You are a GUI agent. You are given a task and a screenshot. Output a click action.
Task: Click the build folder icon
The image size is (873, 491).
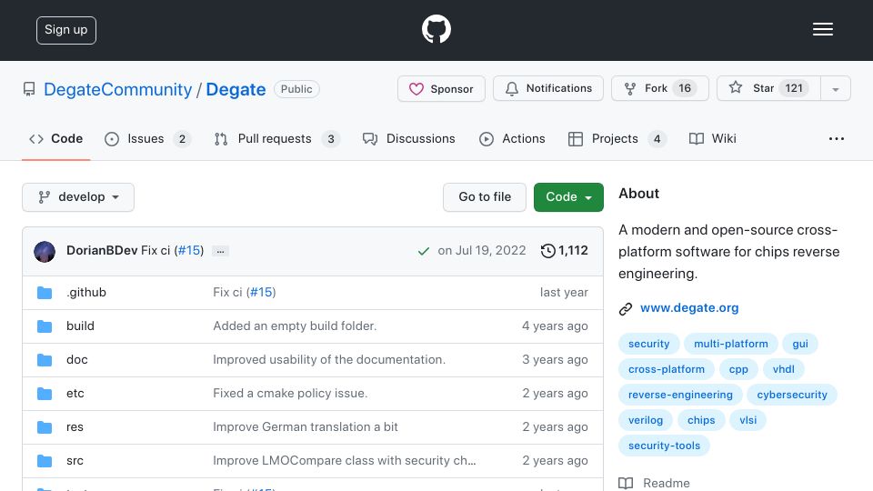45,326
